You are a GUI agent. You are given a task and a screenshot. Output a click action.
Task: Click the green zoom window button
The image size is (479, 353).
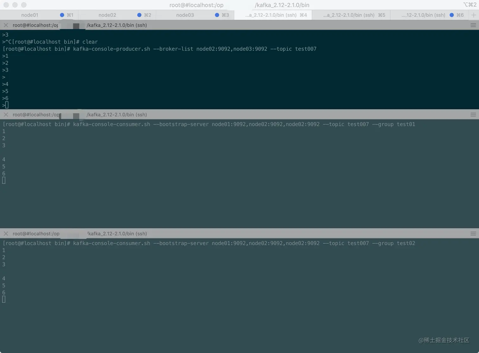coord(24,5)
